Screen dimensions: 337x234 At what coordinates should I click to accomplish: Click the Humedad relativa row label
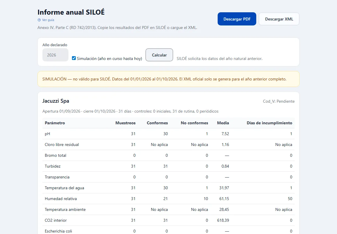pos(61,199)
